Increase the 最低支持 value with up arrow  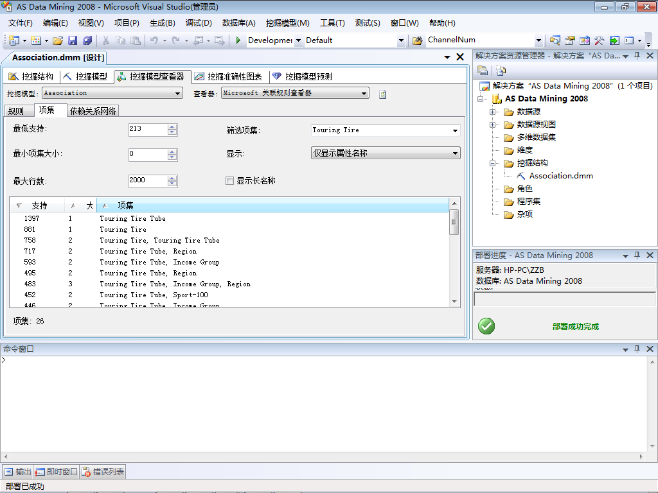pos(172,127)
